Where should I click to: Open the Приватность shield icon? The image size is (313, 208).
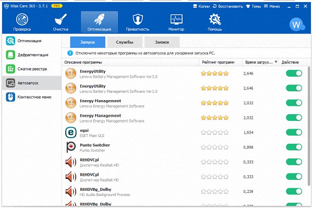click(x=138, y=19)
